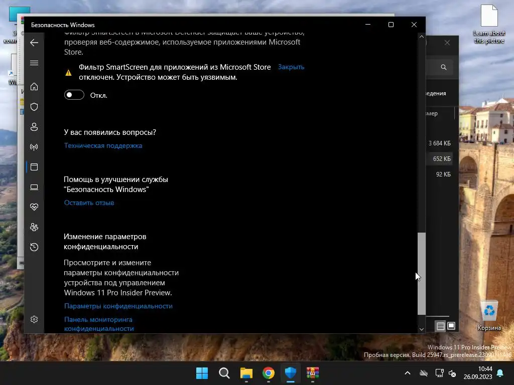Click the scrollbar down arrow

click(x=422, y=329)
